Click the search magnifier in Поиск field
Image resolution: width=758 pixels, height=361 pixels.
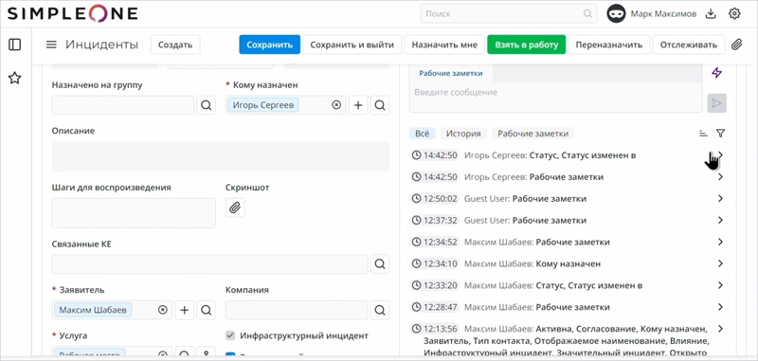pos(587,14)
